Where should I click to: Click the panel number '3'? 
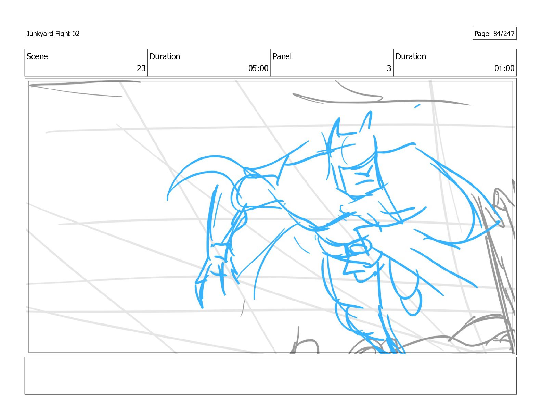coord(389,68)
